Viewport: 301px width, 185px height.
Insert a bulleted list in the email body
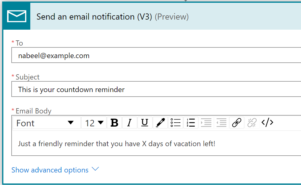tap(176, 122)
